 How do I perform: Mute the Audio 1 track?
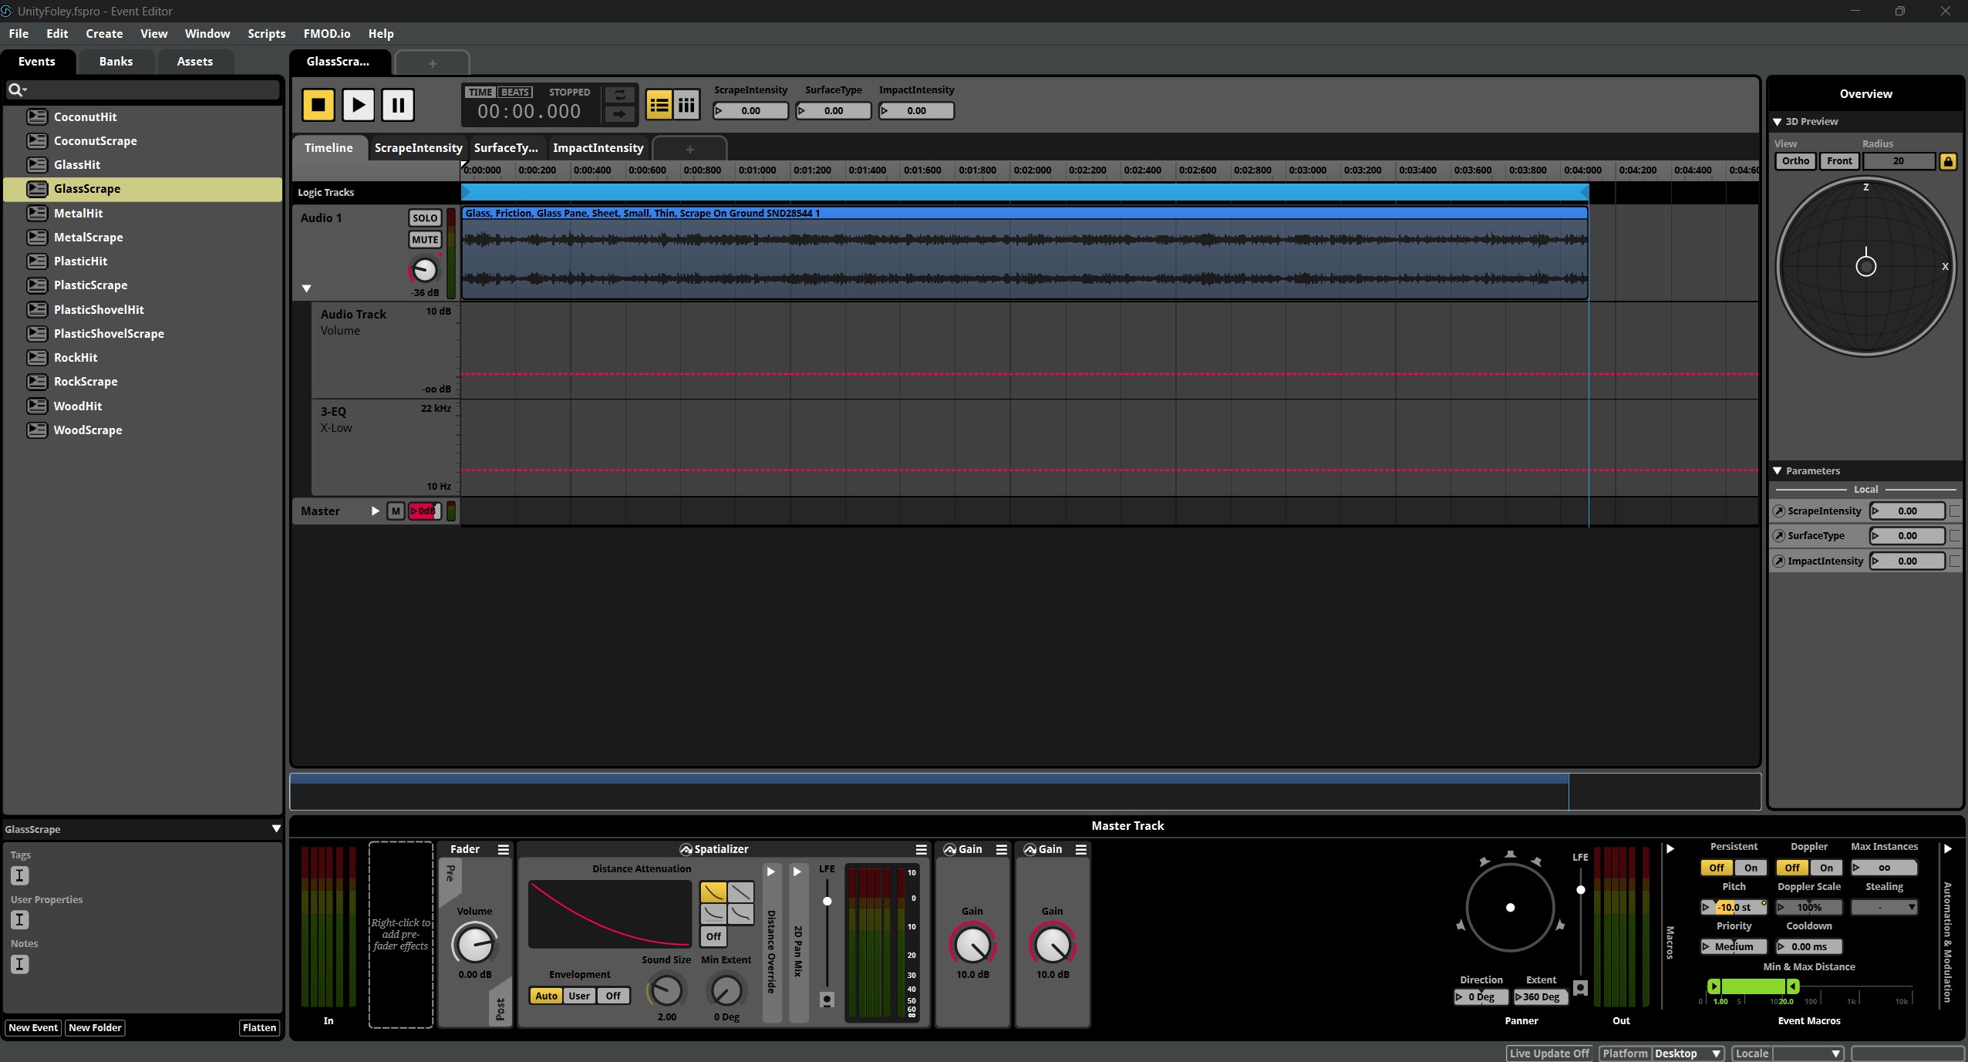(425, 240)
